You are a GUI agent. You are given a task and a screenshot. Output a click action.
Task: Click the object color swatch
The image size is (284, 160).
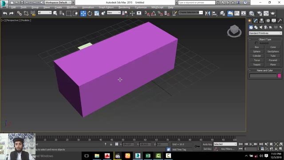(x=279, y=76)
